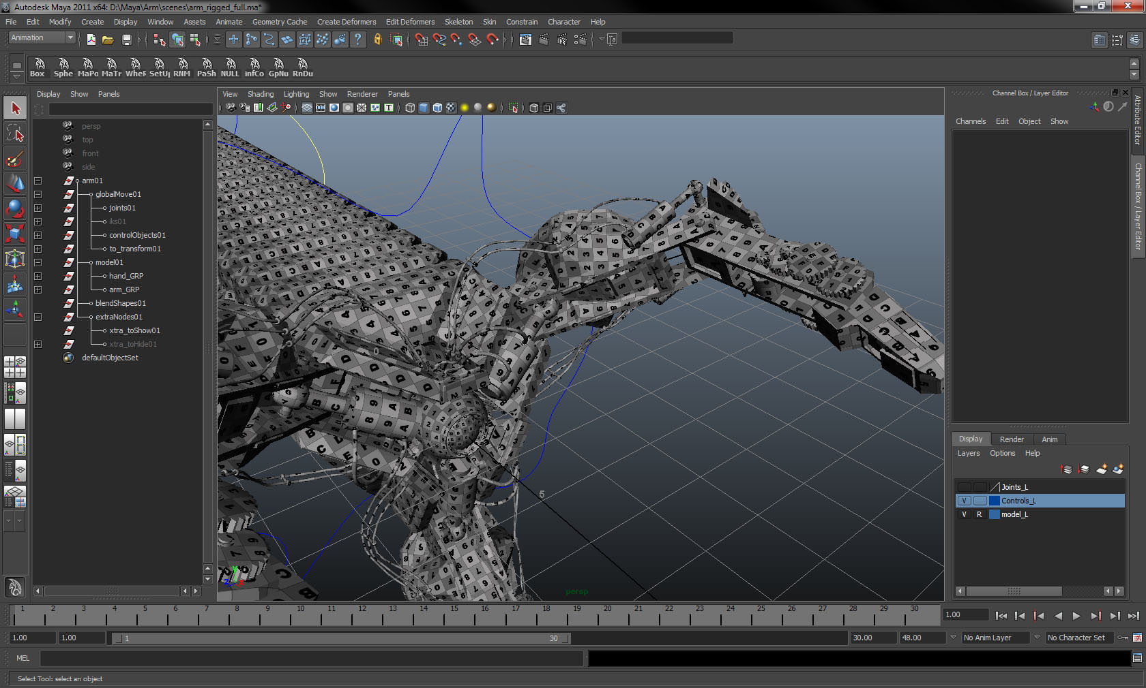
Task: Expand the arm_GRP node
Action: coord(38,290)
